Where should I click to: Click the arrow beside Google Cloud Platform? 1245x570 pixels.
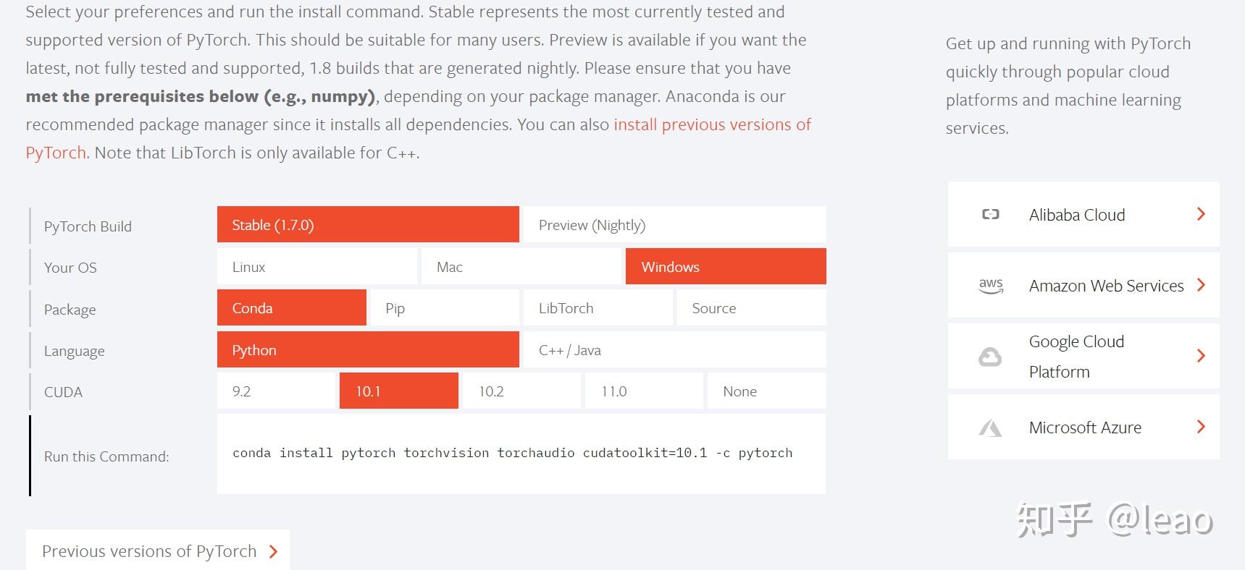1201,356
